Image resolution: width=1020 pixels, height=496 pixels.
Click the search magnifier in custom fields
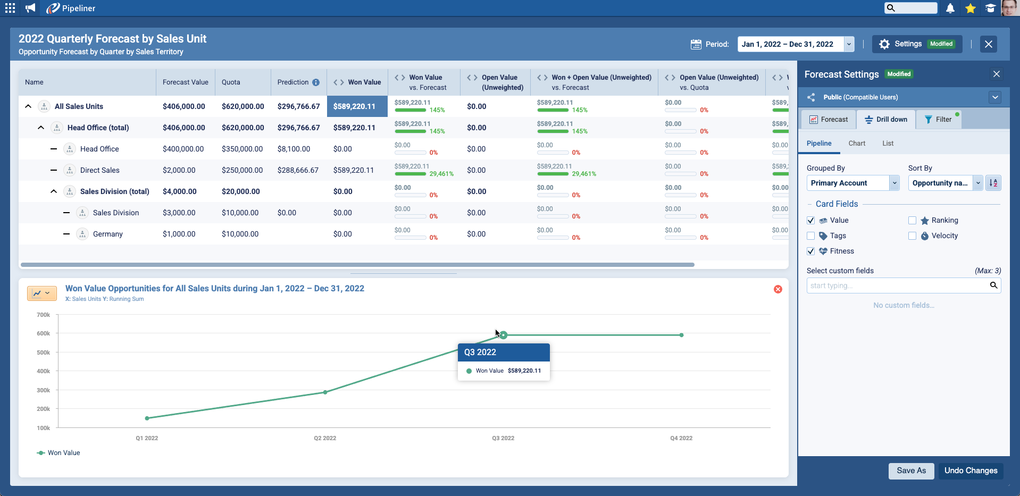tap(993, 285)
